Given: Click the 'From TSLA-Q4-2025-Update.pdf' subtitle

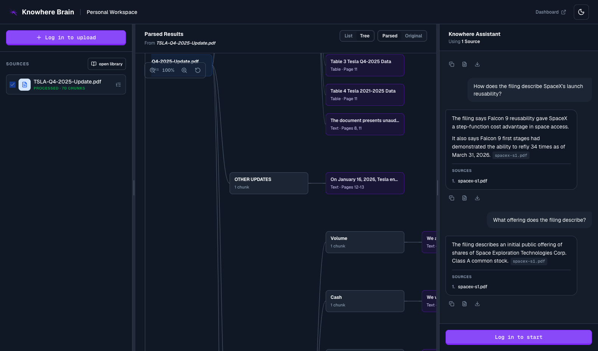Looking at the screenshot, I should point(180,43).
